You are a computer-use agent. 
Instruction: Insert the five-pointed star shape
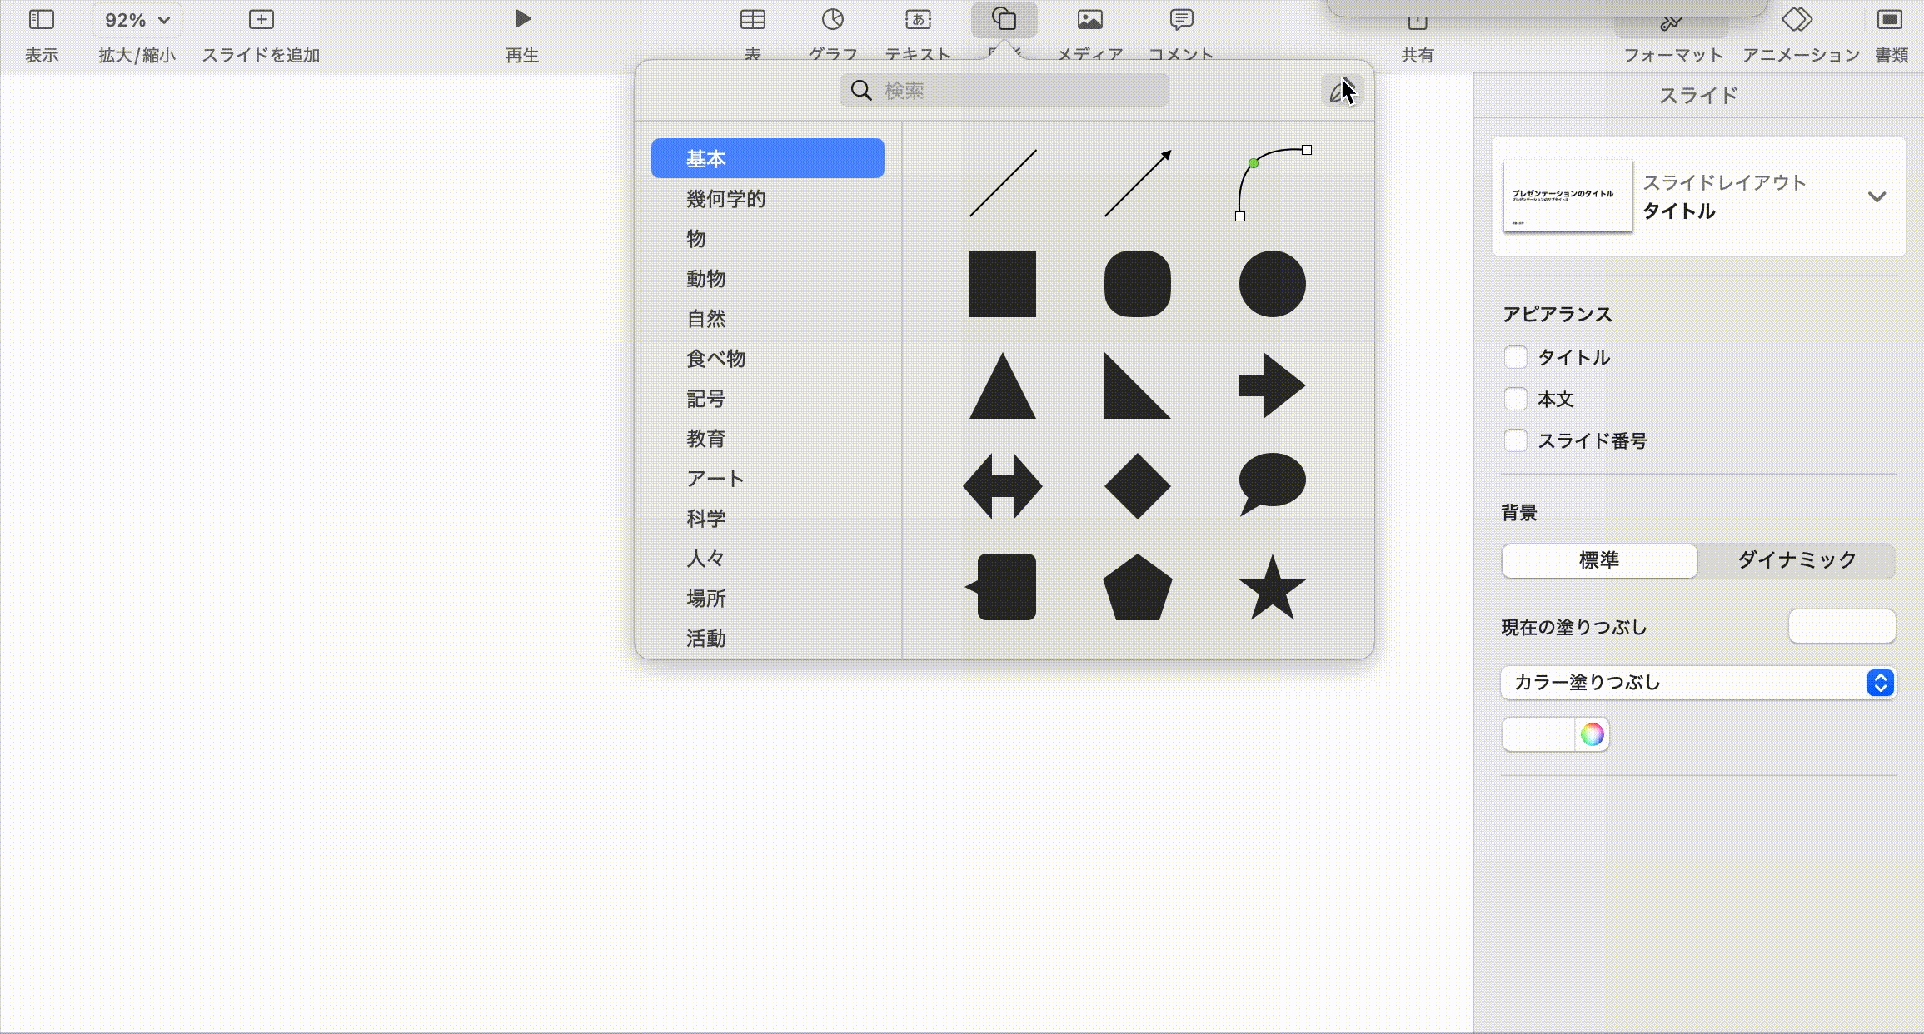[1272, 588]
